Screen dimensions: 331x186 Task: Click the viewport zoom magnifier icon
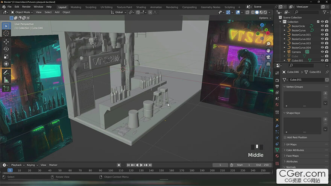coord(268,44)
